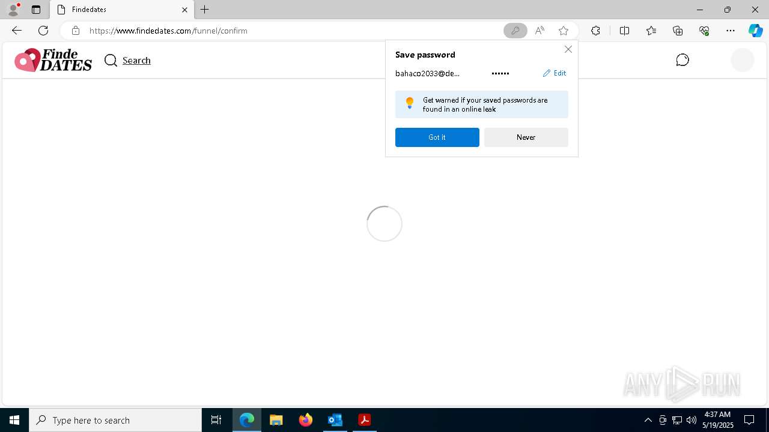Go to the FindeDates logo home
The image size is (769, 432).
pyautogui.click(x=53, y=60)
